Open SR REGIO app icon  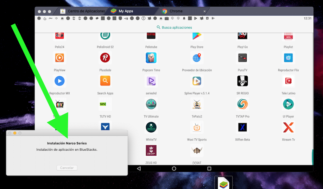point(243,81)
